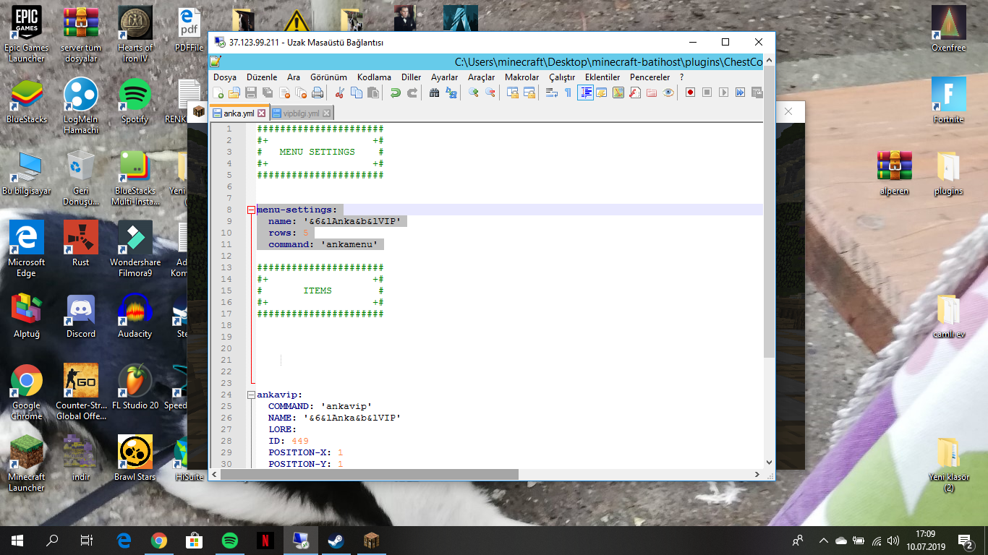Cut selection using the scissors icon
The image size is (988, 555).
click(x=339, y=92)
